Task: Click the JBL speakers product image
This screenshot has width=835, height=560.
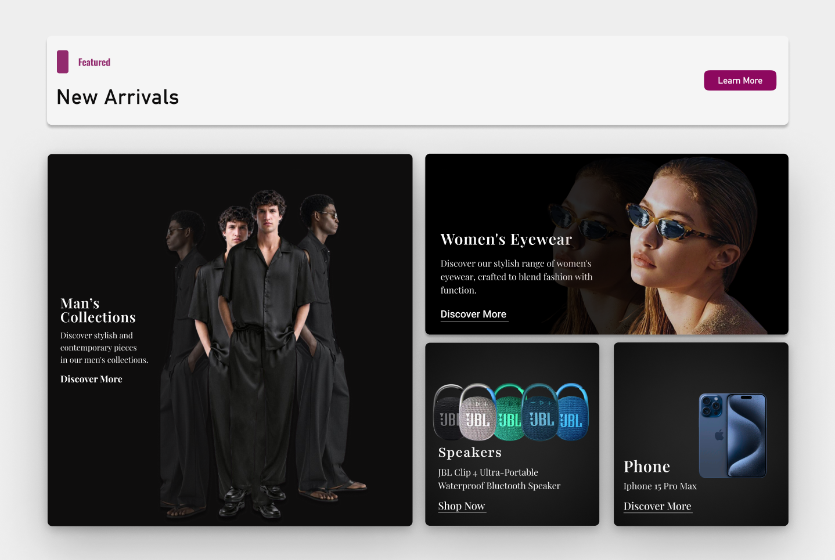Action: click(x=511, y=412)
